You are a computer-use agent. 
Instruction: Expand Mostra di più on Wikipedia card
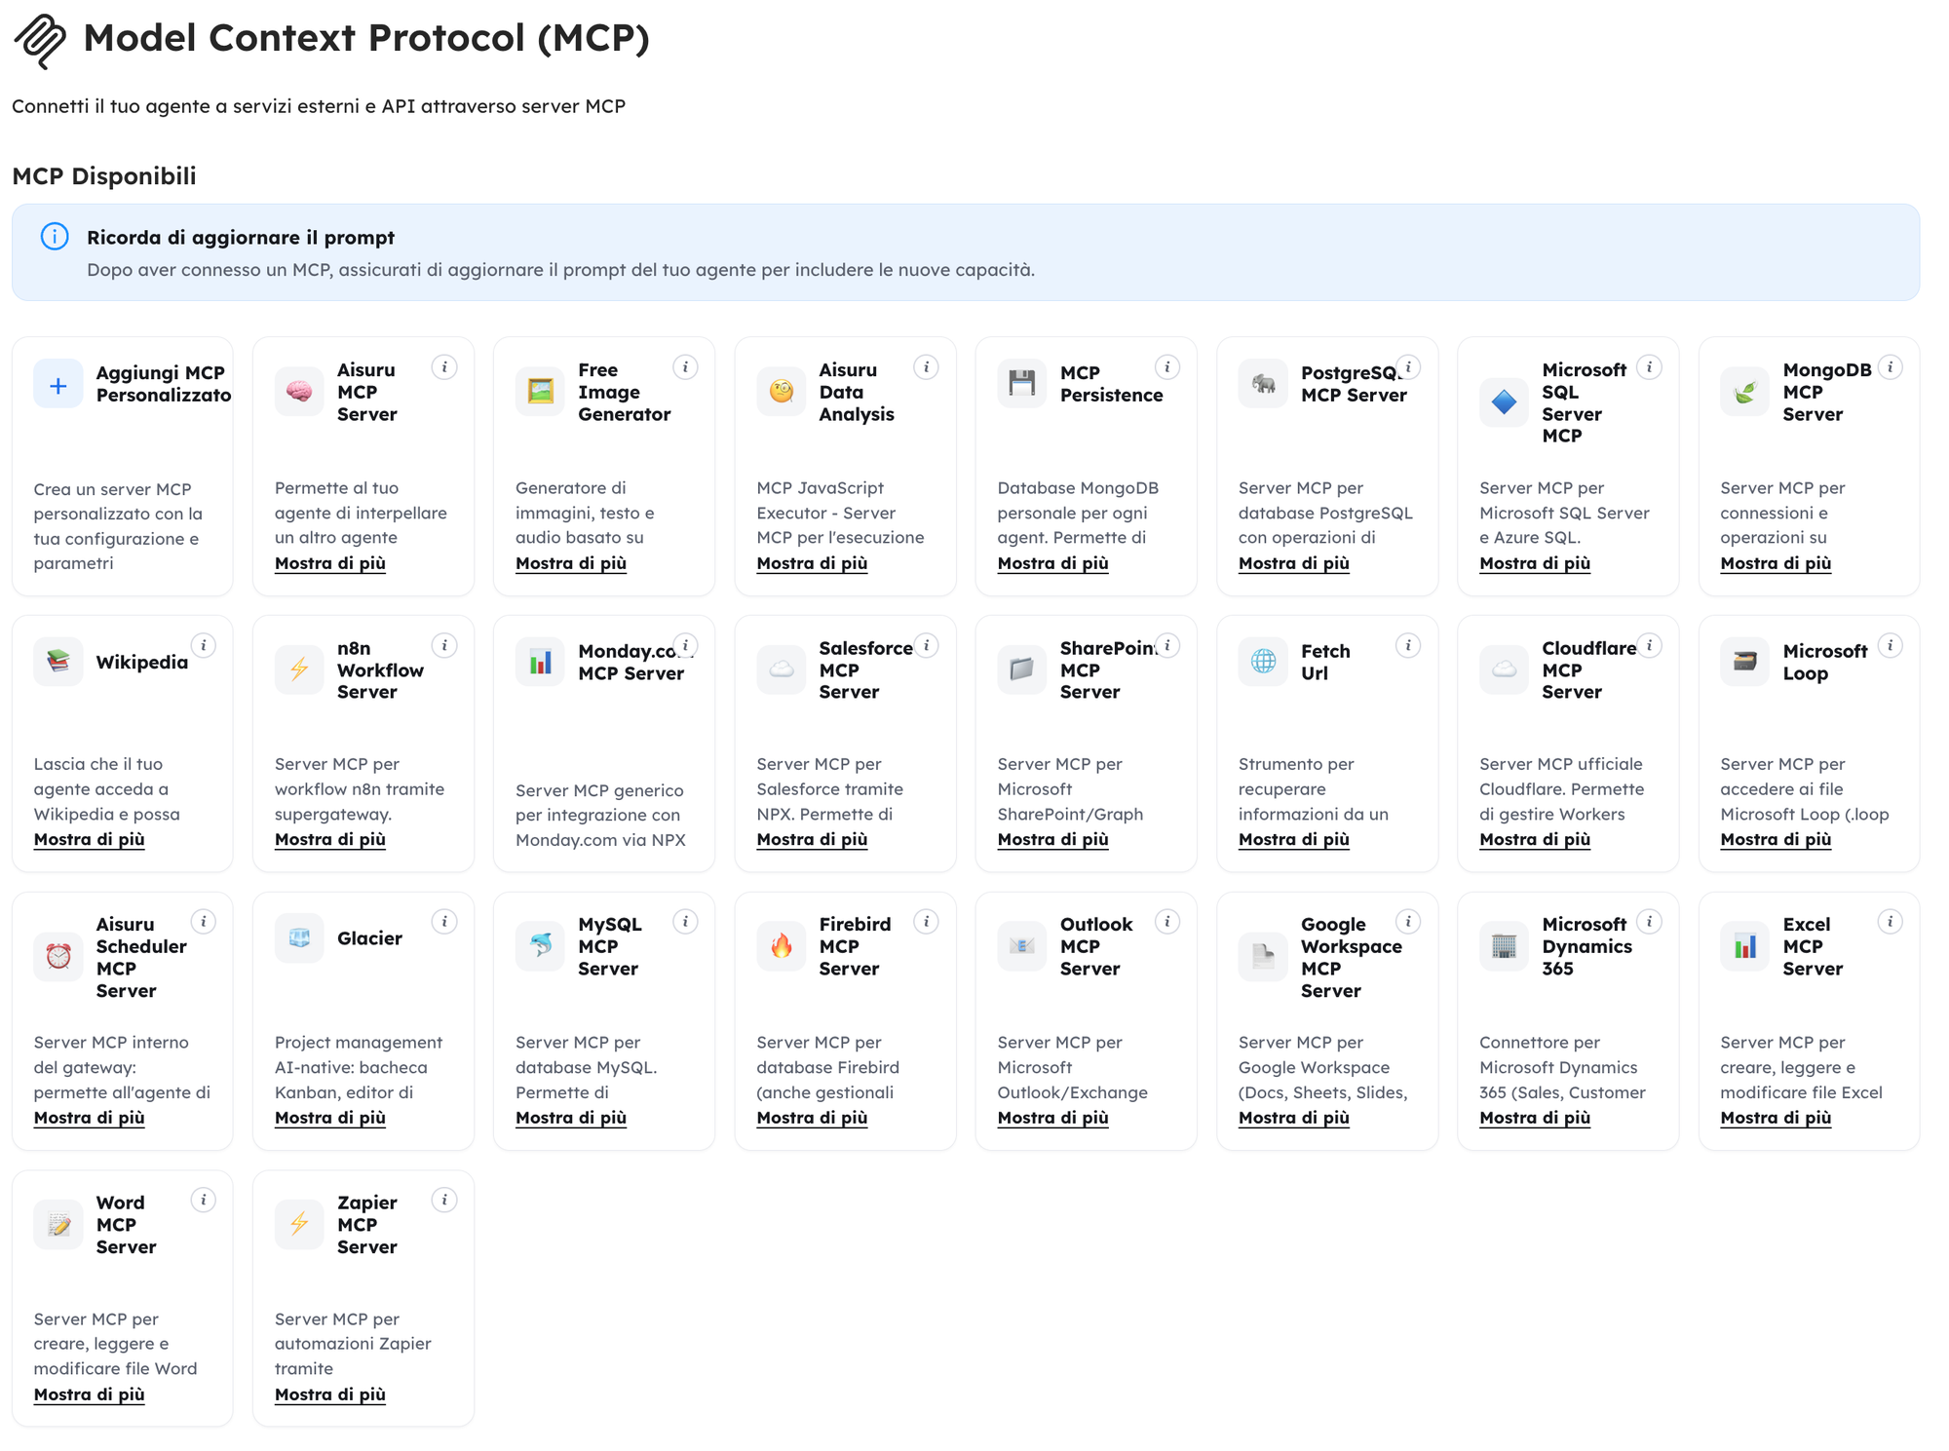[89, 839]
